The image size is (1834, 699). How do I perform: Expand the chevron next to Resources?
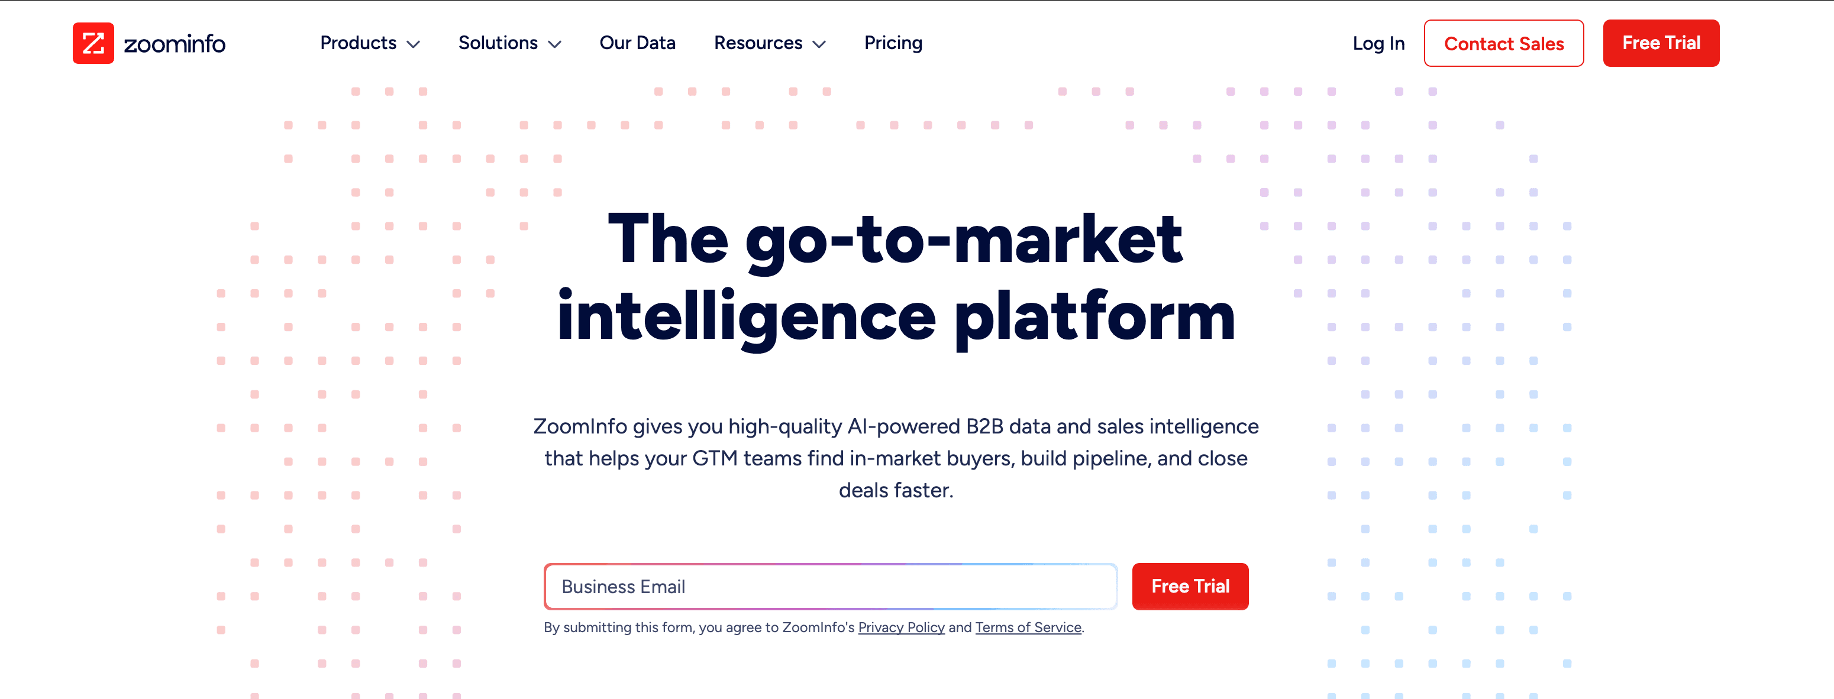819,45
